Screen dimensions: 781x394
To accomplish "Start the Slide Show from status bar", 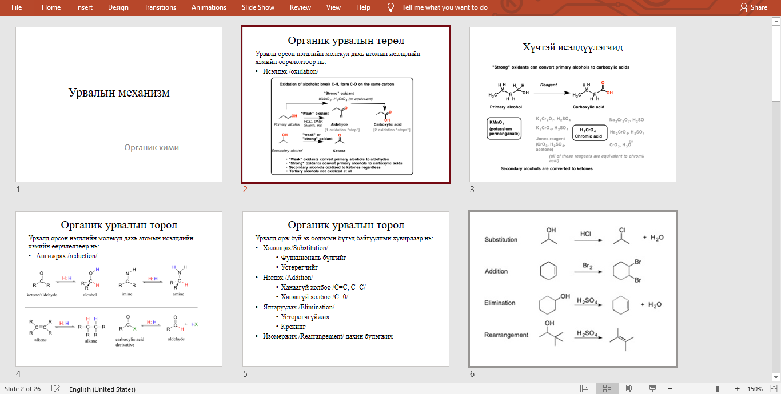I will click(652, 389).
